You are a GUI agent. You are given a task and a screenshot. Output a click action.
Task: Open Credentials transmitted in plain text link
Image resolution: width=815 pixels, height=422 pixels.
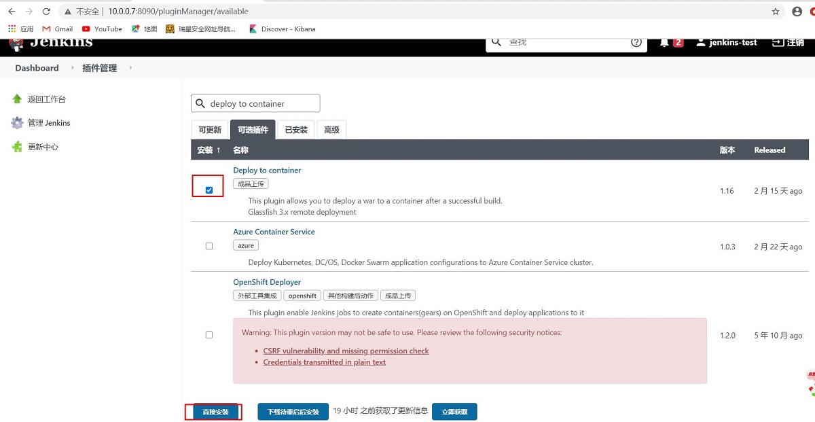pyautogui.click(x=324, y=362)
